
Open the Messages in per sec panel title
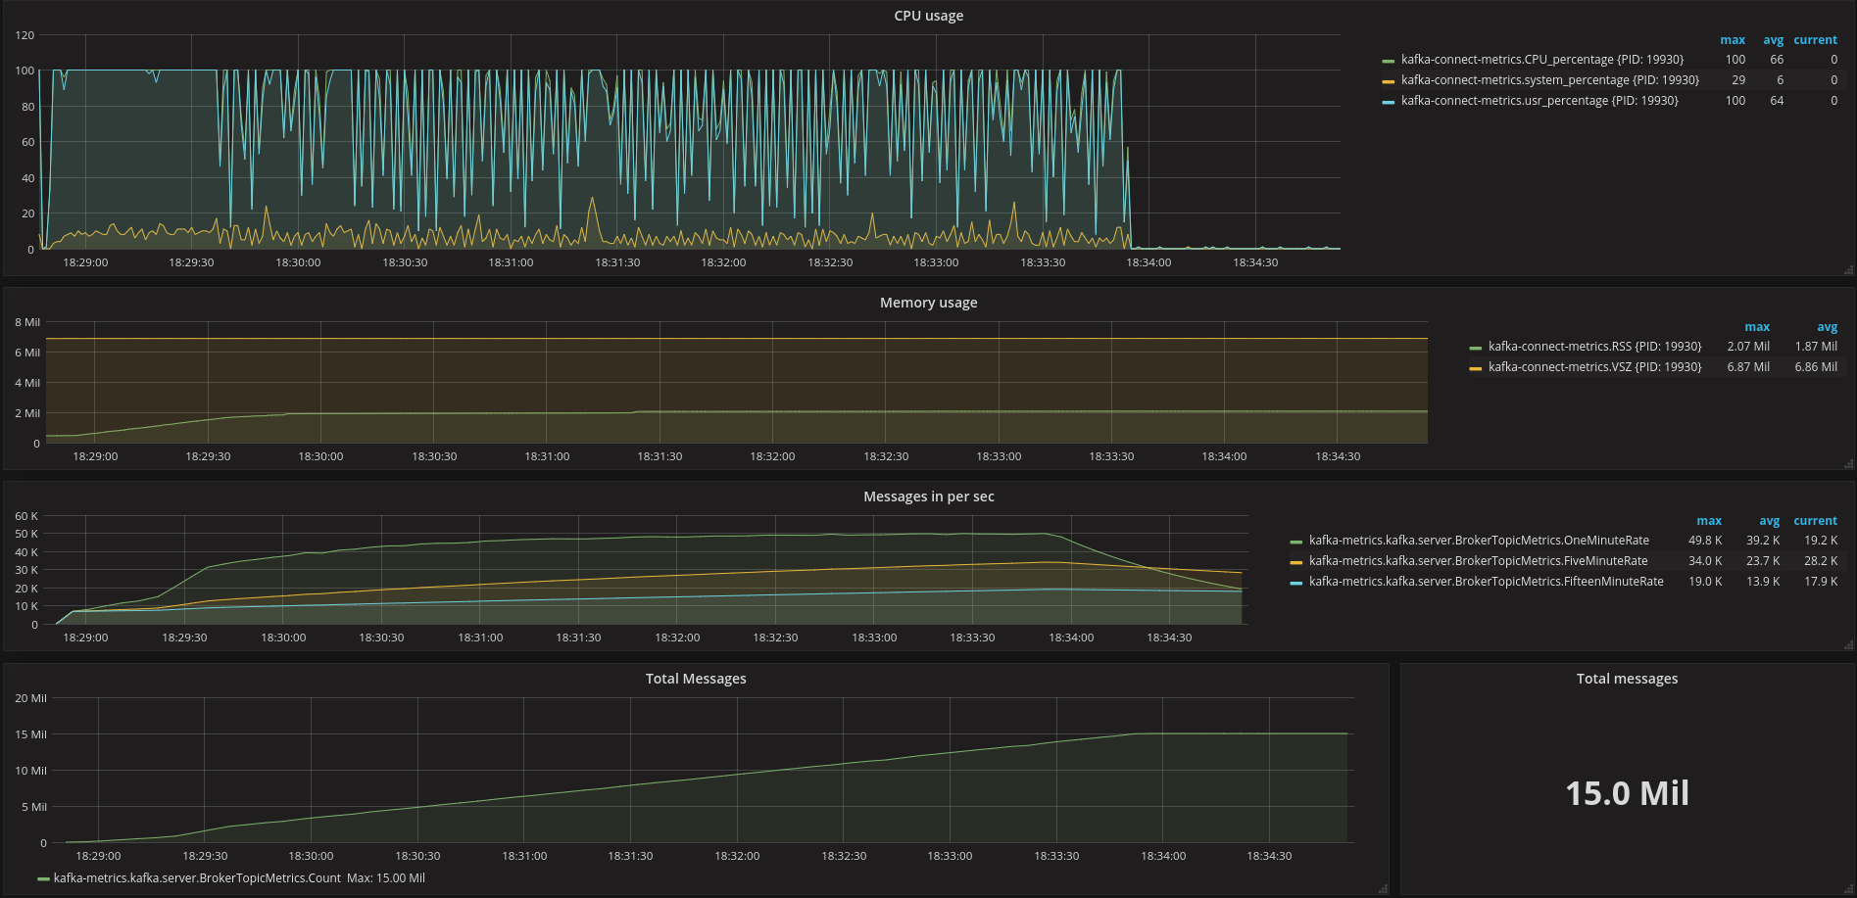[928, 496]
